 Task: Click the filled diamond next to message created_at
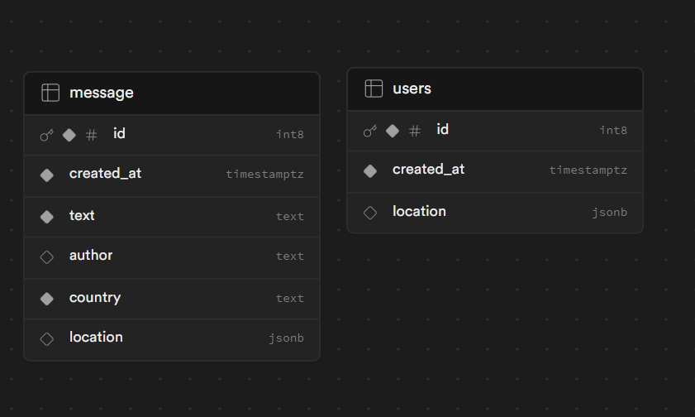pyautogui.click(x=47, y=175)
